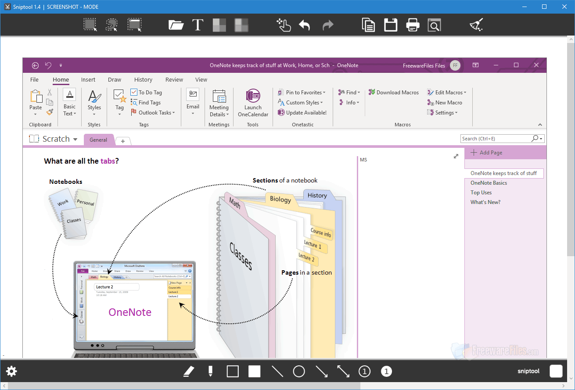Print the current screenshot
Image resolution: width=575 pixels, height=390 pixels.
point(413,25)
